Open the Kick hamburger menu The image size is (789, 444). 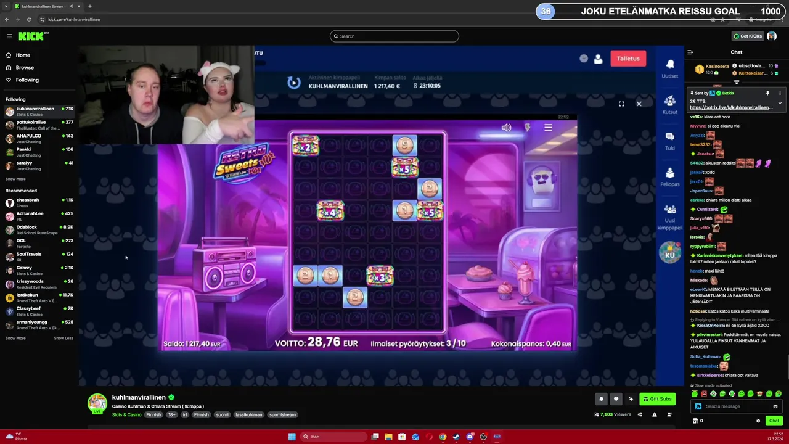pyautogui.click(x=9, y=36)
